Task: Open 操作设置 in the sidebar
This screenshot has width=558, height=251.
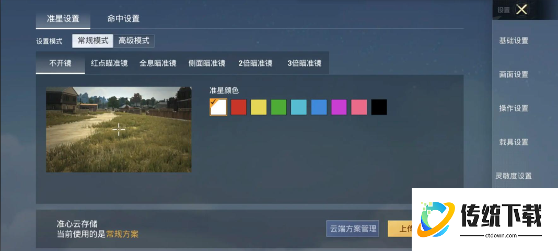Action: pos(514,108)
